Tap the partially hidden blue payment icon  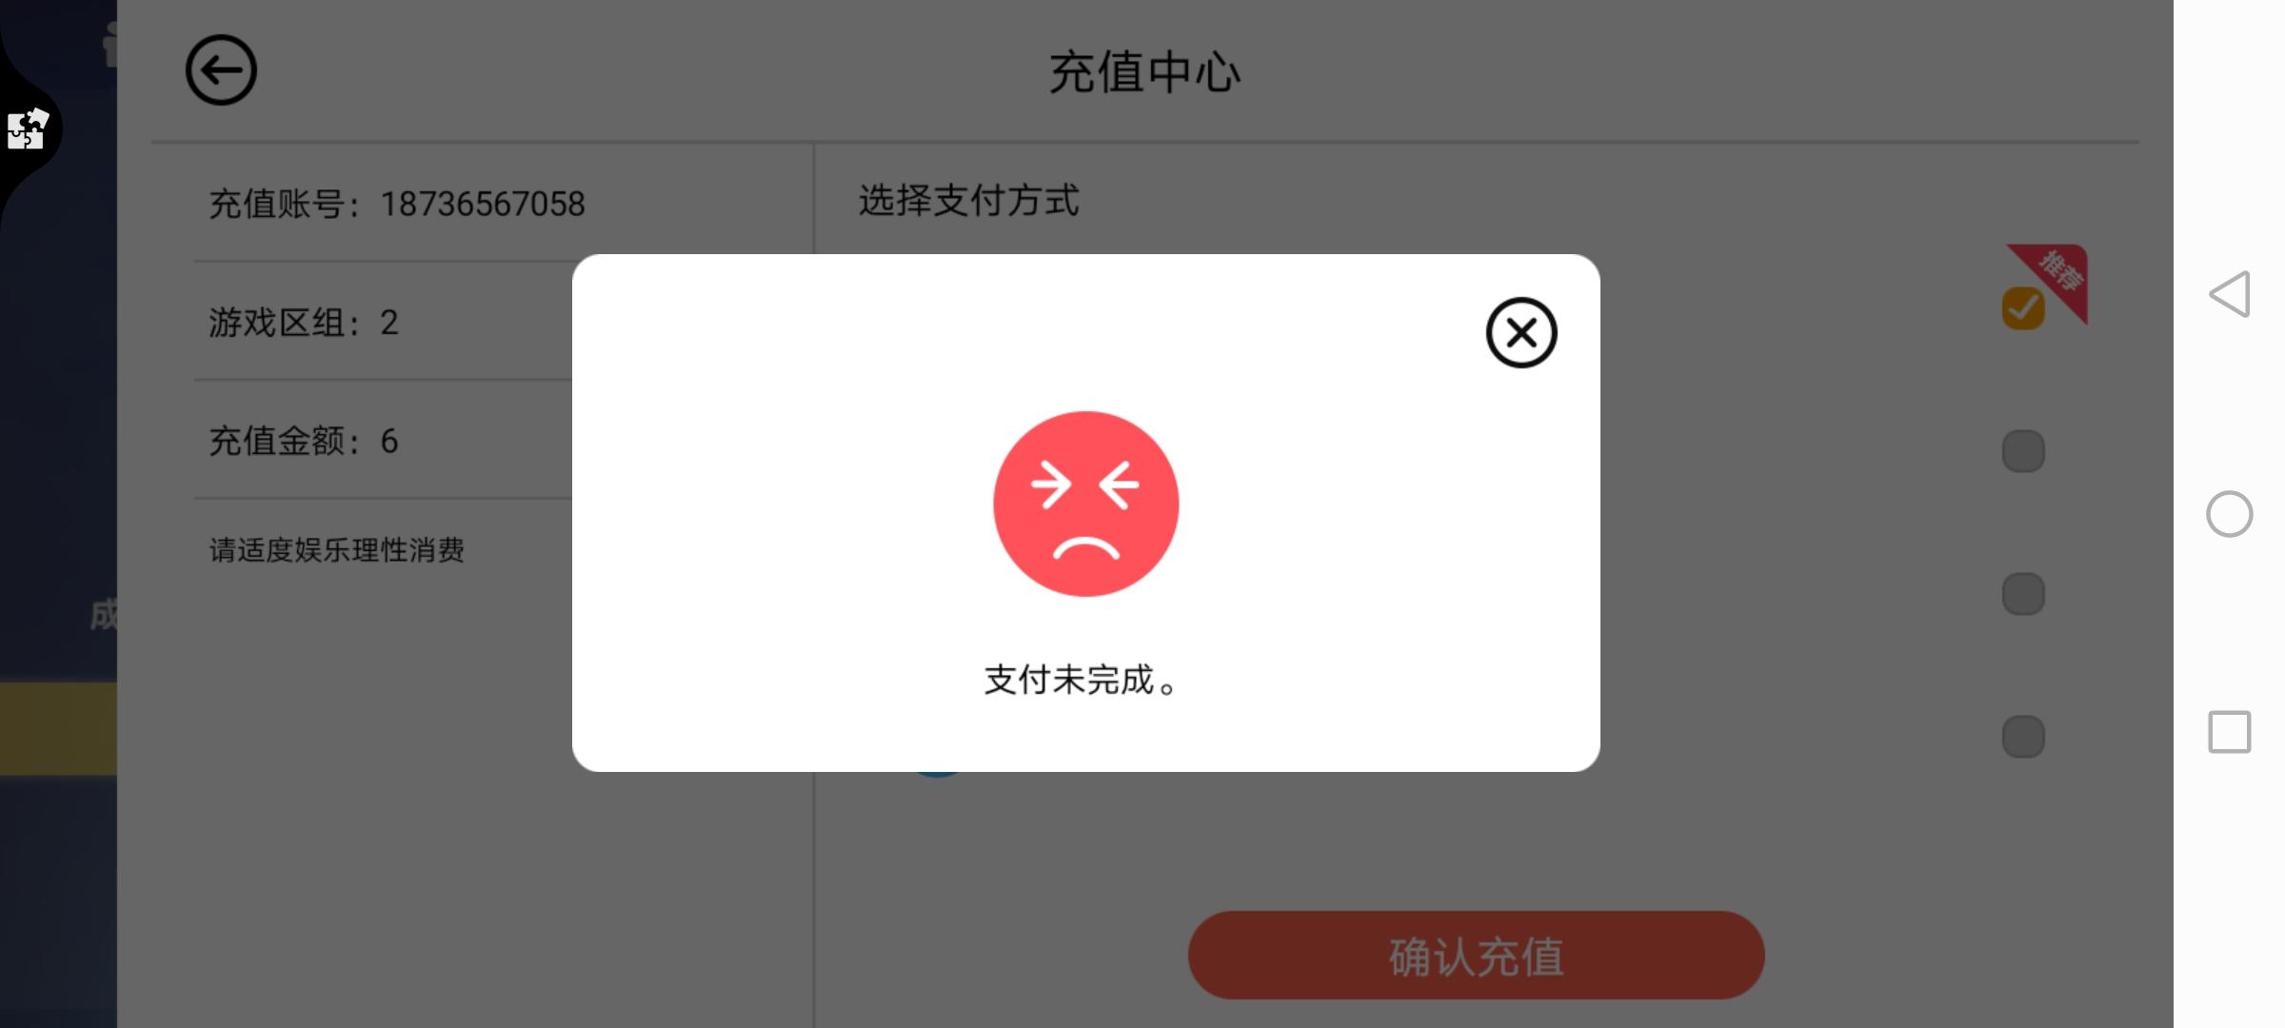point(937,774)
